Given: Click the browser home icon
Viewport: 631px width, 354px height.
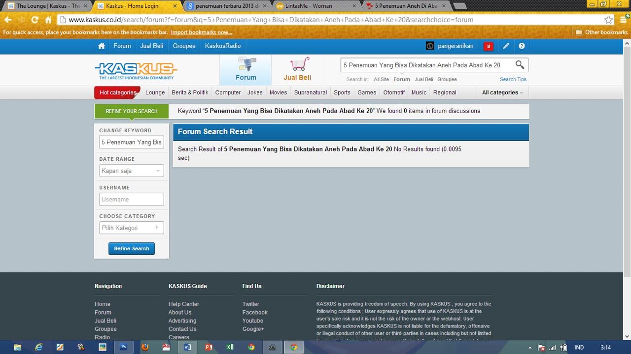Looking at the screenshot, I should tap(48, 20).
